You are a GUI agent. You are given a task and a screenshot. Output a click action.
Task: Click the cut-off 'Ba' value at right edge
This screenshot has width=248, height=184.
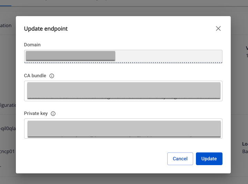pyautogui.click(x=245, y=151)
